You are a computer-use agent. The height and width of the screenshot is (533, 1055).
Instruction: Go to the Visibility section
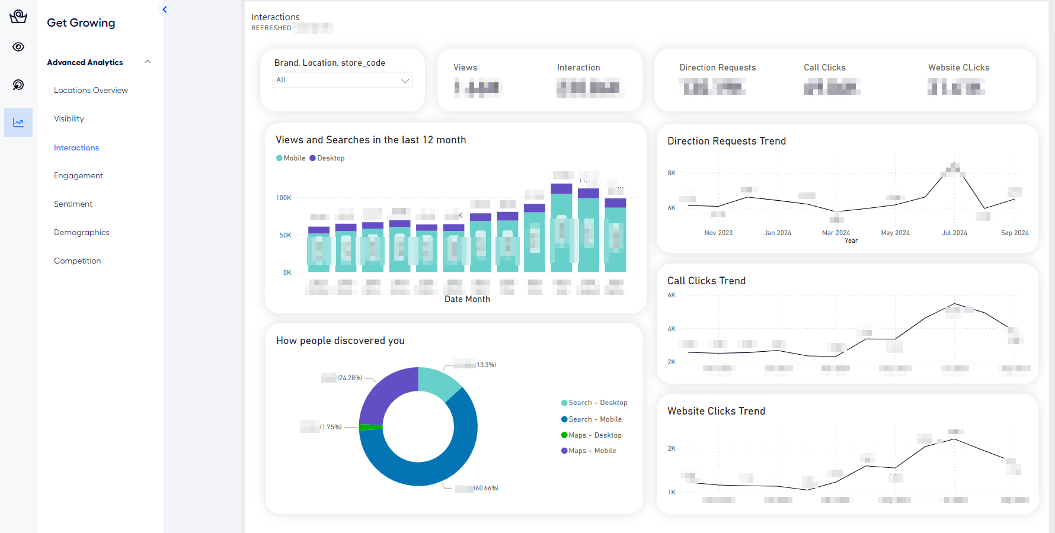(69, 118)
